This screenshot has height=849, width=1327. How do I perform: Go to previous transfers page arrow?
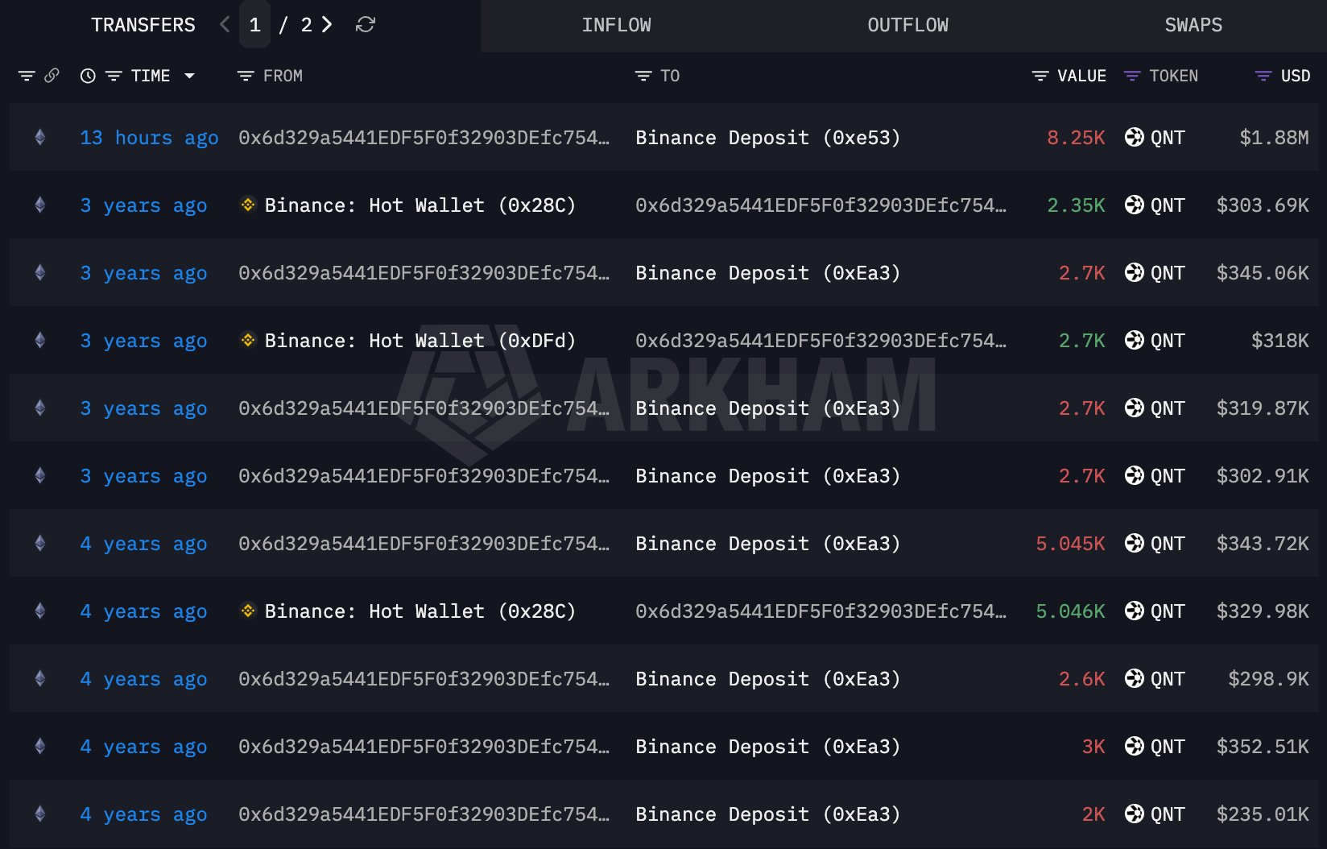coord(225,25)
